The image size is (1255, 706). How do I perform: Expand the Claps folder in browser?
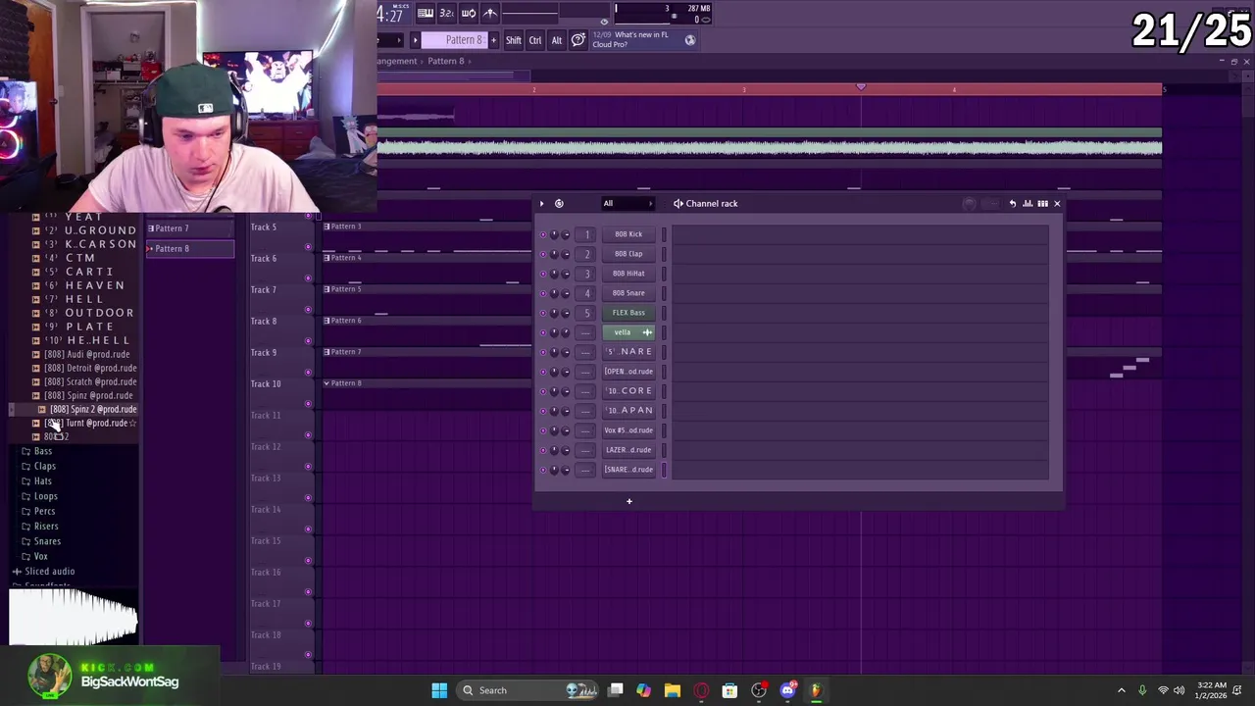tap(45, 466)
